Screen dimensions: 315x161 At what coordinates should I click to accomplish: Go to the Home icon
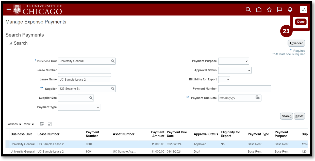(x=259, y=10)
